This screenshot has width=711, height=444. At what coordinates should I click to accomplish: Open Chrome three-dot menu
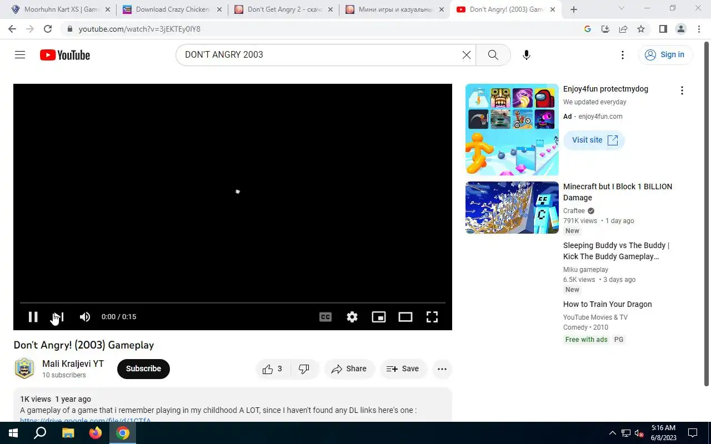coord(699,29)
